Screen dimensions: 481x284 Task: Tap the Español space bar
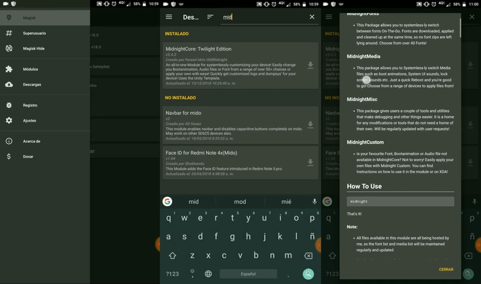tap(248, 274)
